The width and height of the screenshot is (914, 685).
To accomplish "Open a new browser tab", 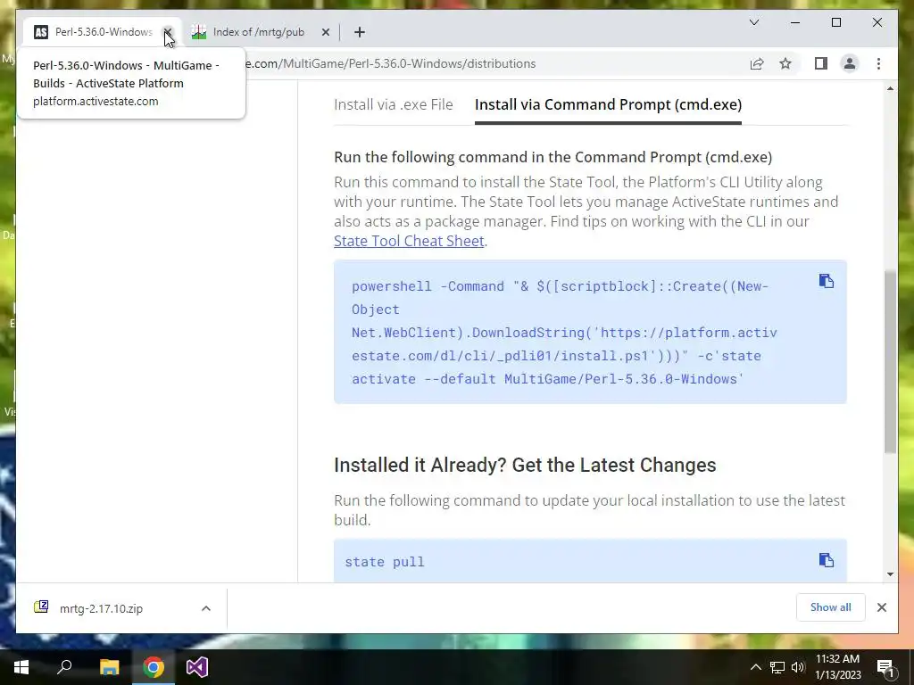I will point(360,32).
